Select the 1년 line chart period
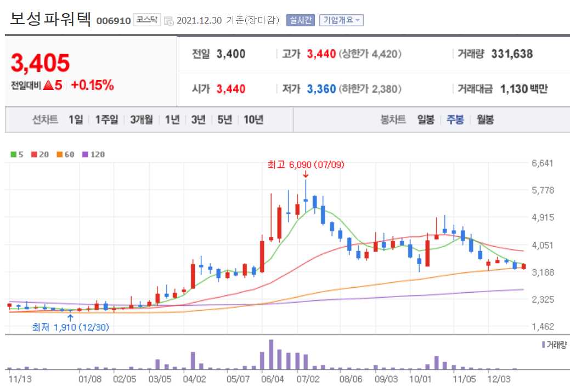This screenshot has width=570, height=387. (x=172, y=119)
